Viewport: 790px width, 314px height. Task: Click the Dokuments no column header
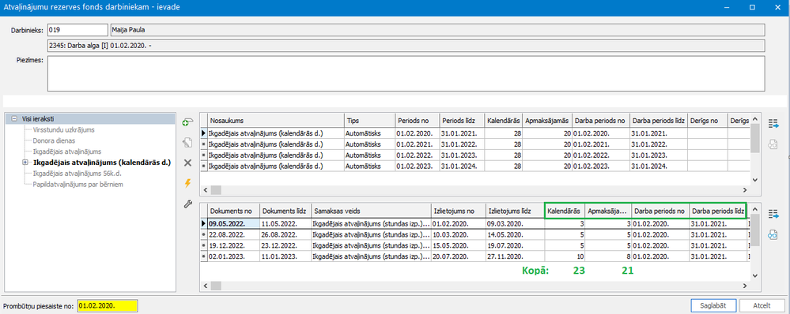click(233, 210)
